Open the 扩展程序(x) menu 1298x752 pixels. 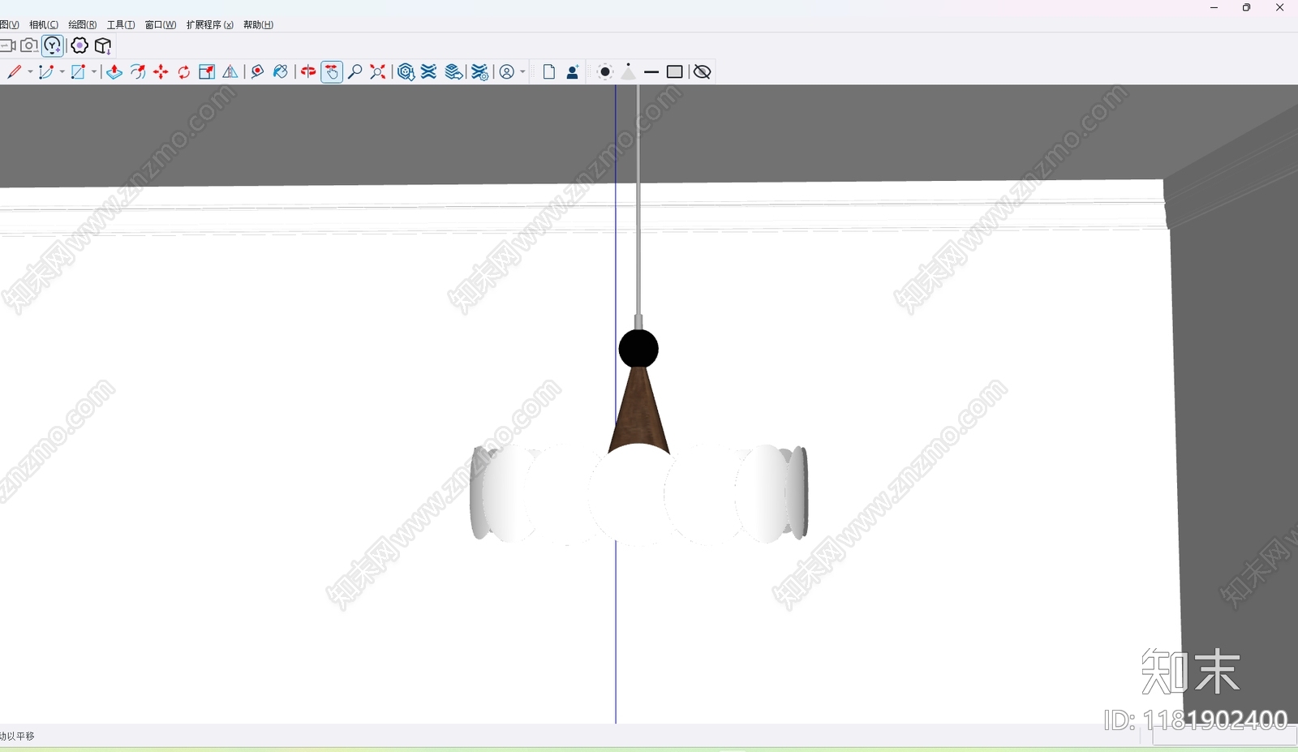[x=210, y=25]
